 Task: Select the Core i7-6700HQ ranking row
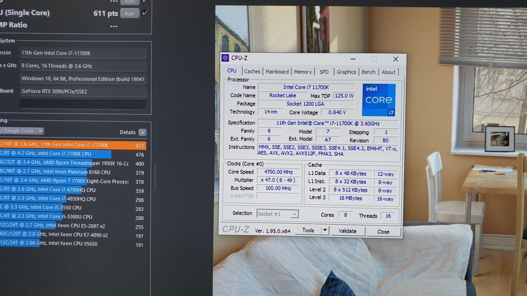73,190
